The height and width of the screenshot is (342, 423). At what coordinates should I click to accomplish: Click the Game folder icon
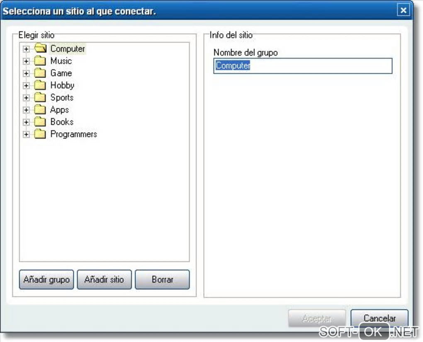[x=40, y=73]
